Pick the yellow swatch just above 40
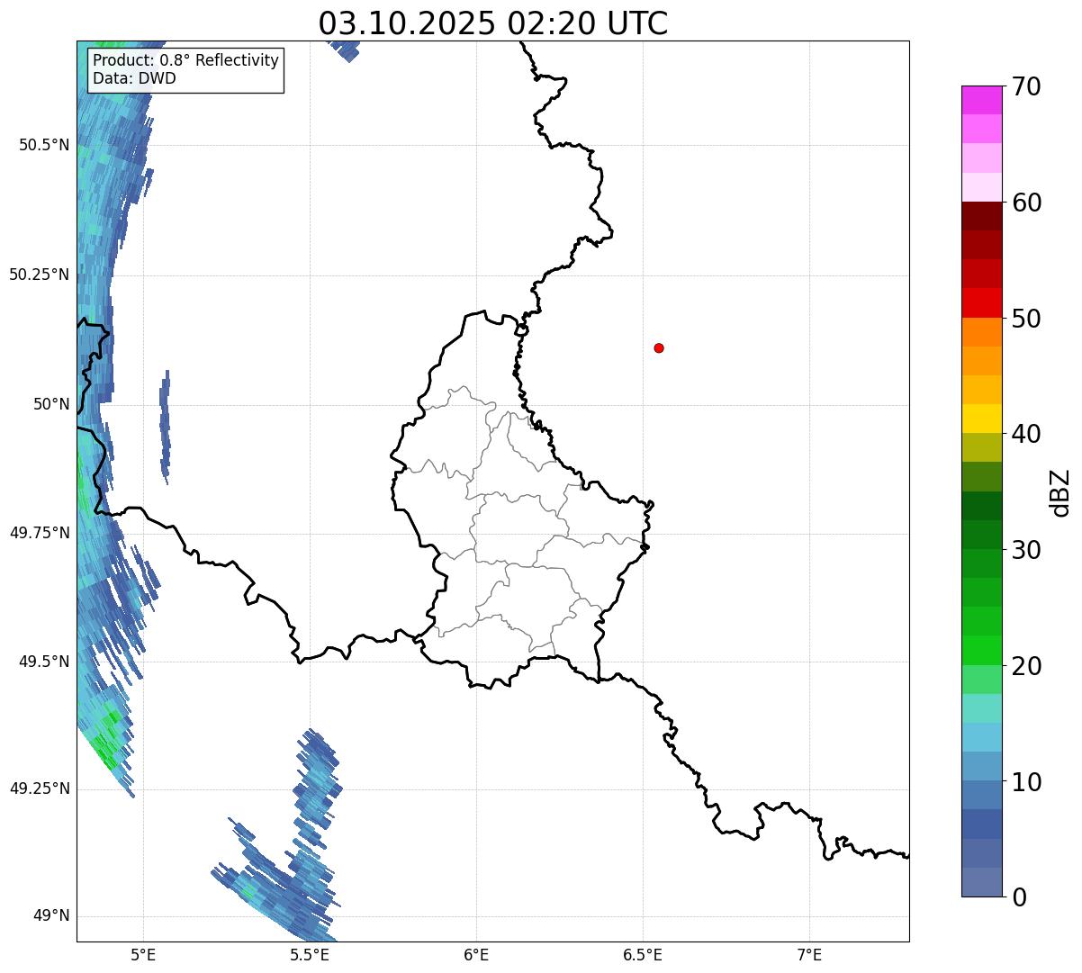 click(x=982, y=419)
